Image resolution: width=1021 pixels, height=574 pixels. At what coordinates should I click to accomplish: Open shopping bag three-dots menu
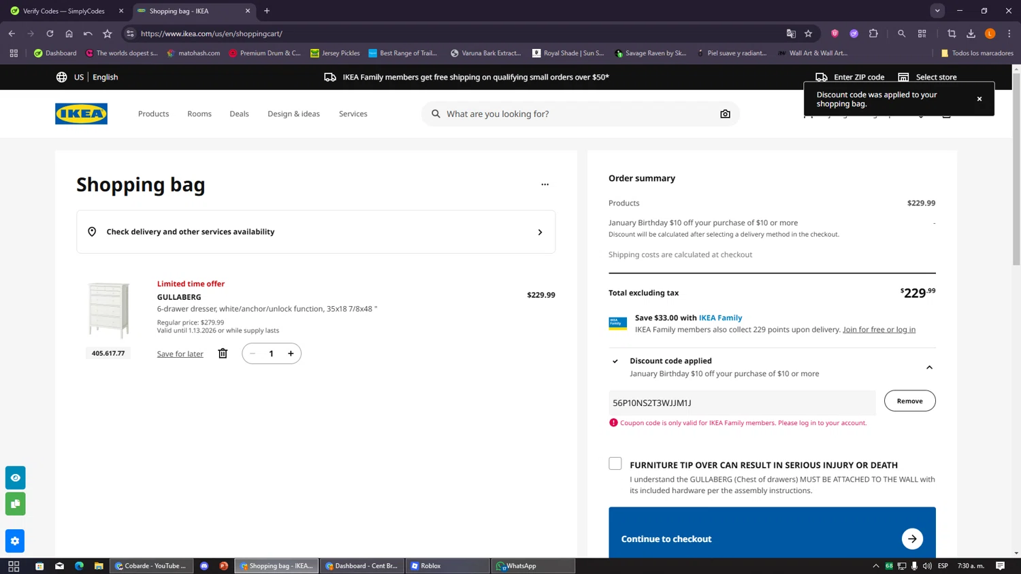pyautogui.click(x=545, y=184)
